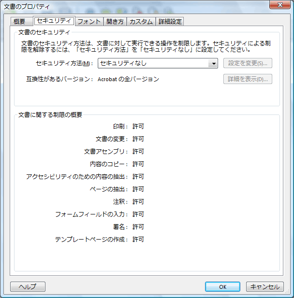Click the 印刷 permission label
Image resolution: width=294 pixels, height=298 pixels.
(x=120, y=127)
